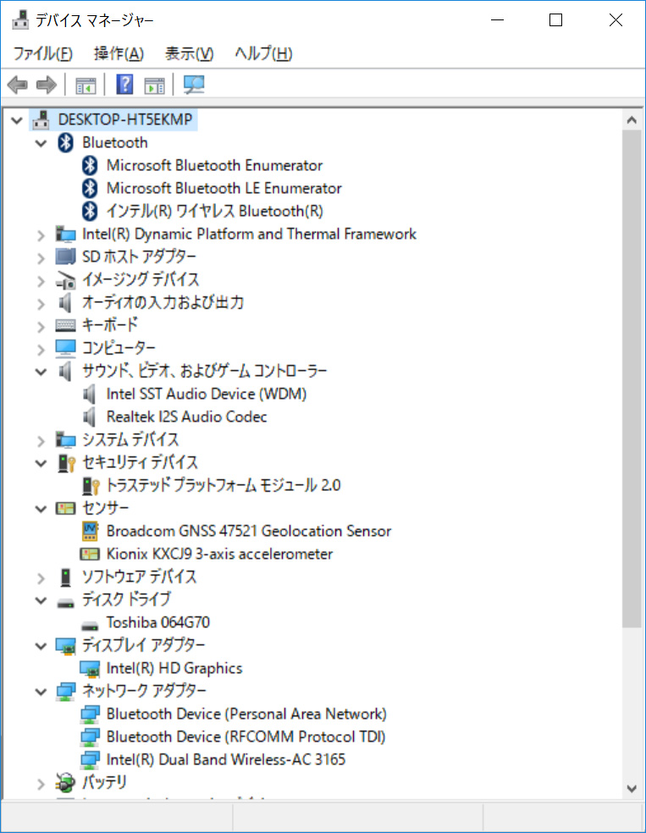This screenshot has height=833, width=646.
Task: Expand Intel(R) Dynamic Platform and Thermal Framework
Action: point(41,235)
